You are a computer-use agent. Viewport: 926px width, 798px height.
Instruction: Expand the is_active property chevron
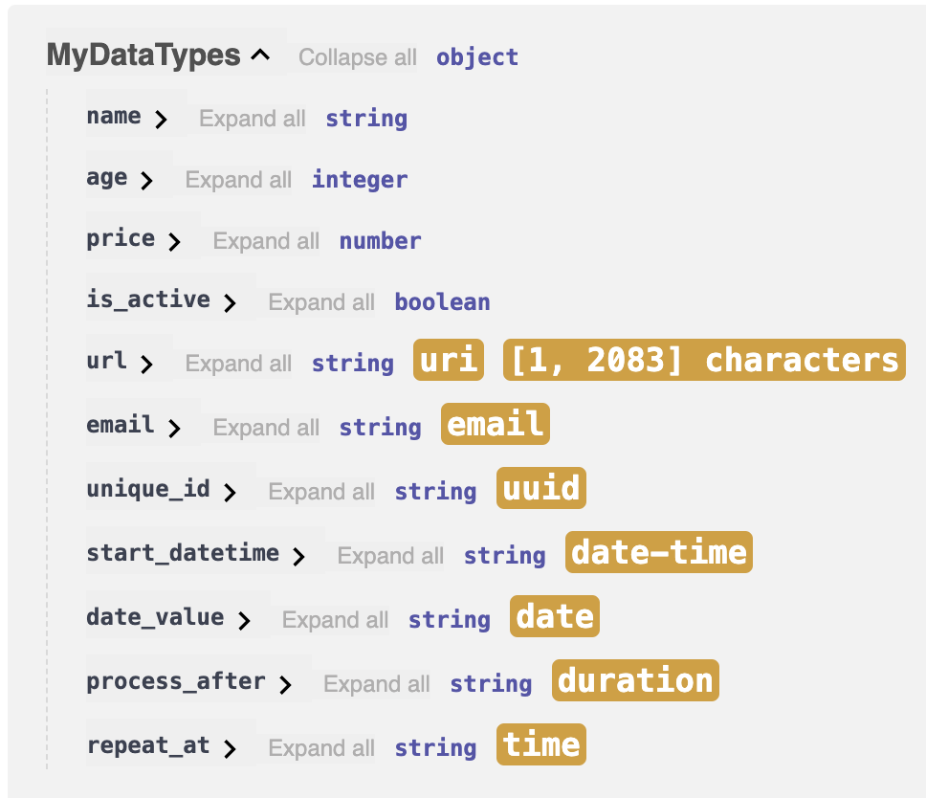tap(230, 303)
